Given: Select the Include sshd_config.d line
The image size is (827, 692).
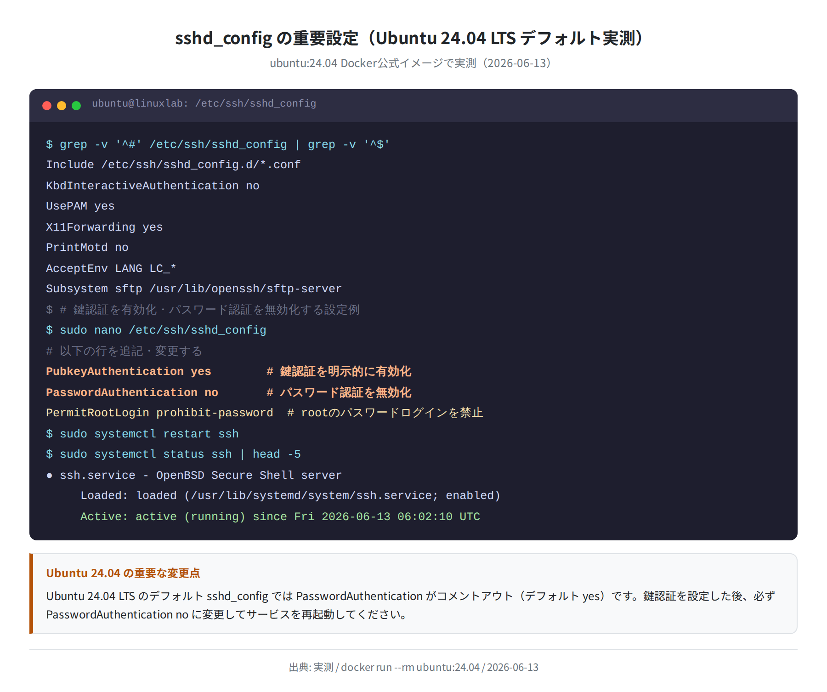Looking at the screenshot, I should coord(173,164).
